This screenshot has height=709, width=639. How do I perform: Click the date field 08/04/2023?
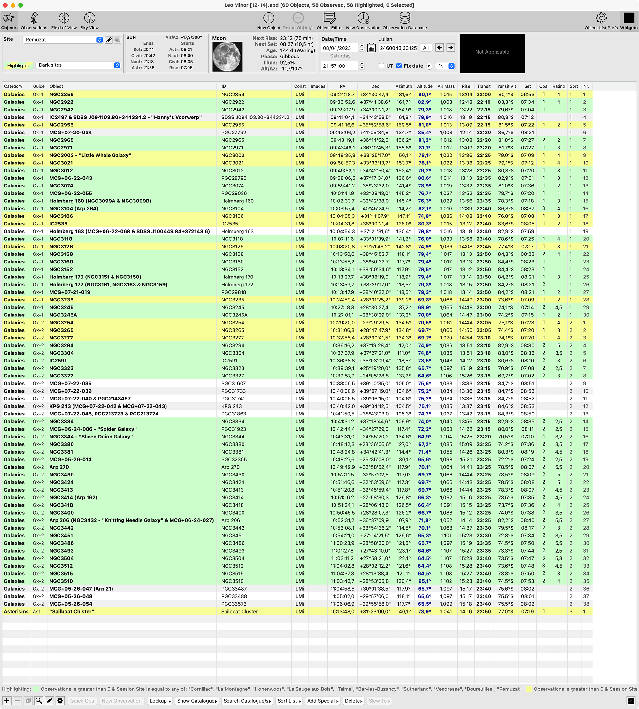tap(339, 48)
